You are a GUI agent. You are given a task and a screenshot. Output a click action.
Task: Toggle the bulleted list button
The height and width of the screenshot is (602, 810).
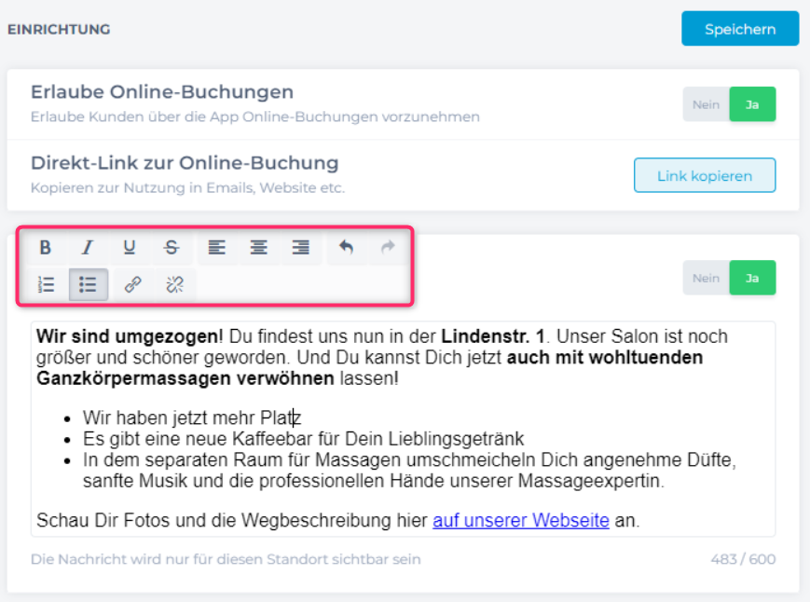[88, 285]
